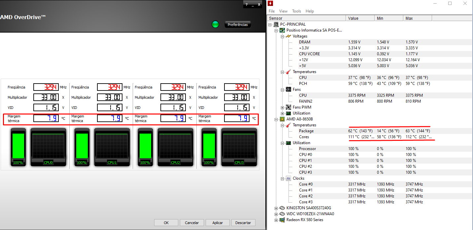This screenshot has height=230, width=473.
Task: Click the Aplicar button
Action: point(218,223)
